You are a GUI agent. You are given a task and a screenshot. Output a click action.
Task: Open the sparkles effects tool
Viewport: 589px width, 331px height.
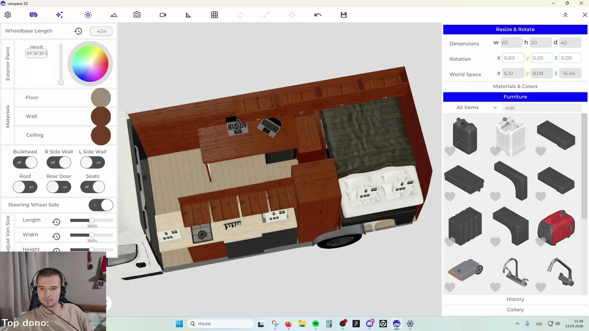pyautogui.click(x=59, y=15)
